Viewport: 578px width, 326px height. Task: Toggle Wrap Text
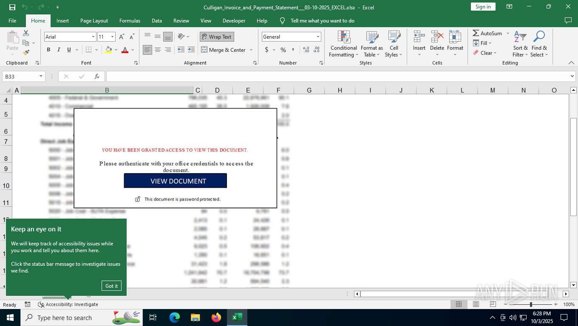(217, 37)
